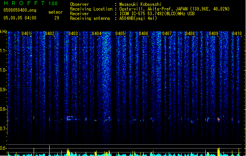Click the HROFFT 1.0.0 title text
The image size is (246, 156).
pos(31,3)
